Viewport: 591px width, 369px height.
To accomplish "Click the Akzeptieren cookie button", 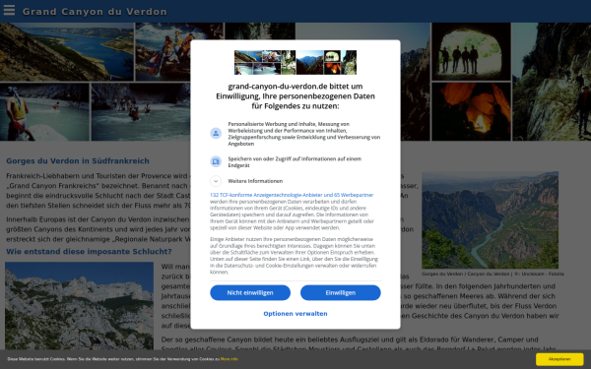I will pyautogui.click(x=559, y=359).
